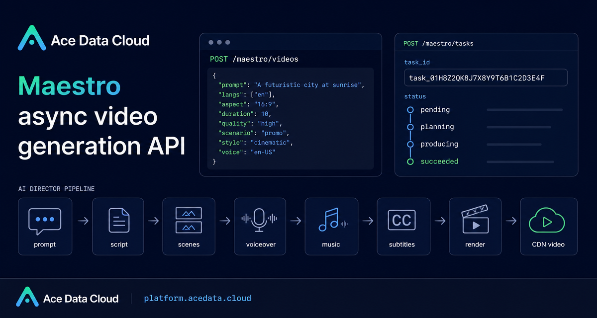Click the Ace Data Cloud logo at top
This screenshot has width=597, height=318.
(84, 39)
